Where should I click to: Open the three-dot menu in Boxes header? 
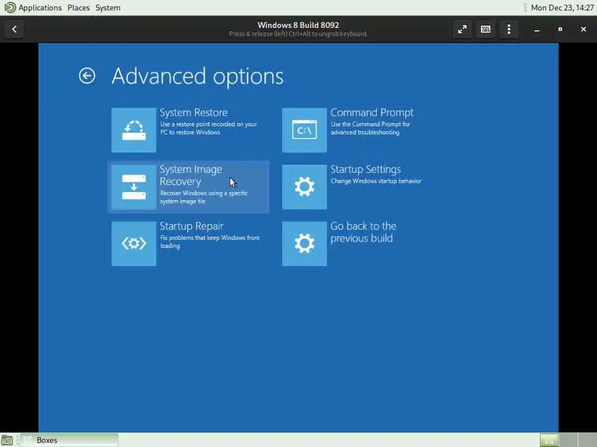(509, 29)
